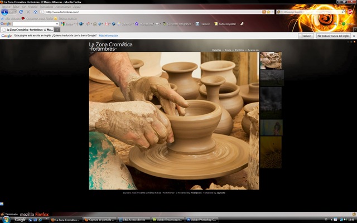Open the Historial menu
This screenshot has width=357, height=223.
(x=32, y=7)
